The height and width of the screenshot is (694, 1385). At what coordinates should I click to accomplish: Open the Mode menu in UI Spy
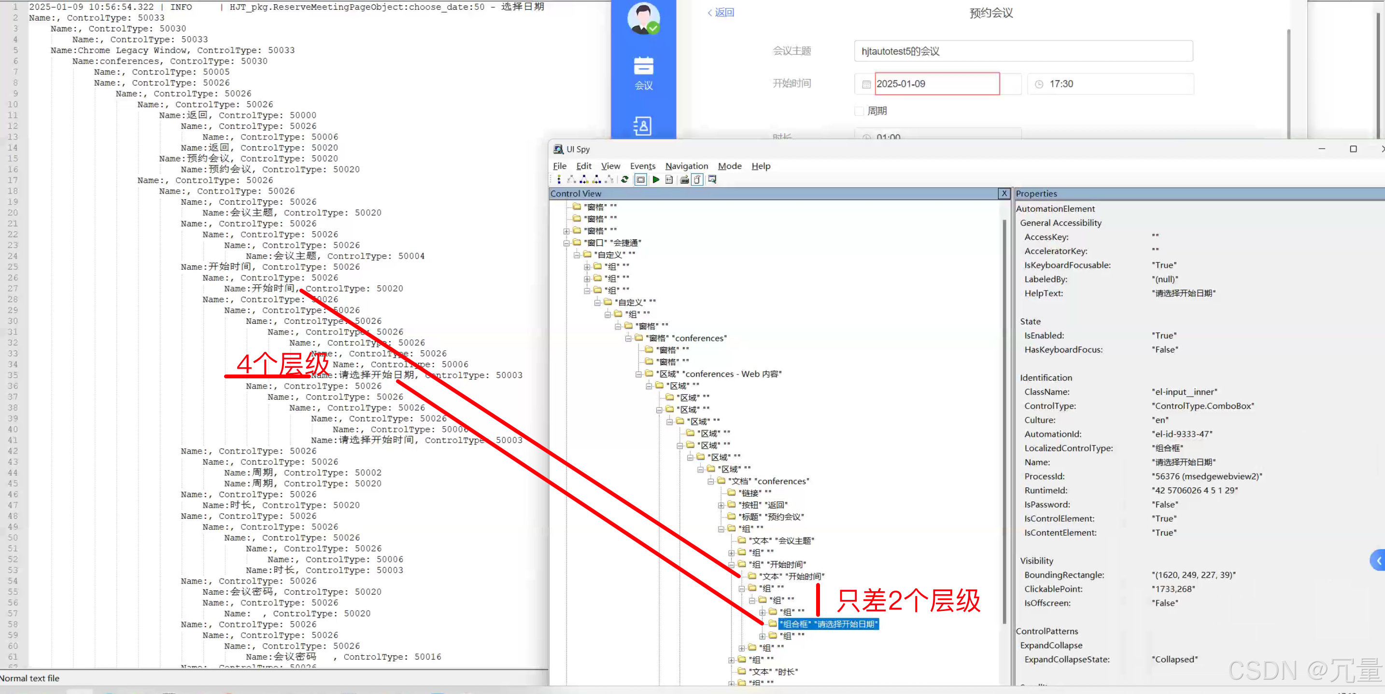tap(730, 166)
